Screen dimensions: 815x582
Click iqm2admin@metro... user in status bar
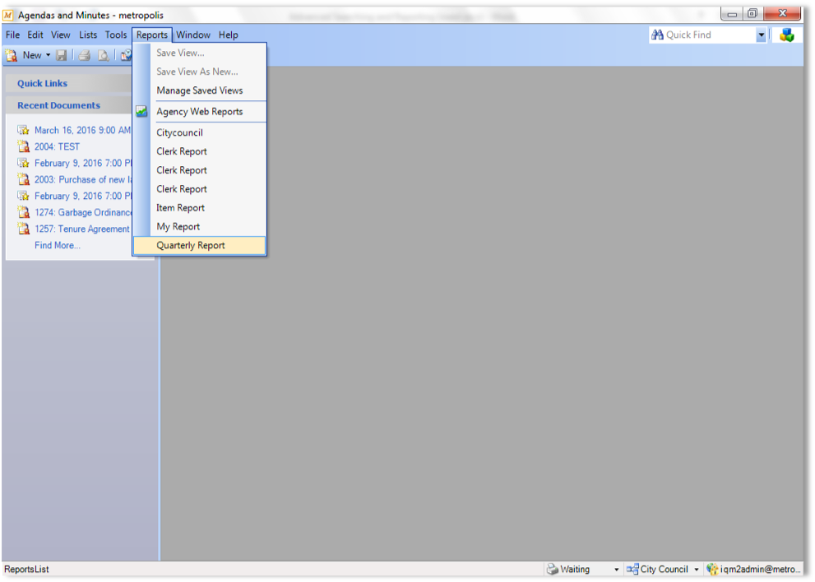click(x=761, y=569)
